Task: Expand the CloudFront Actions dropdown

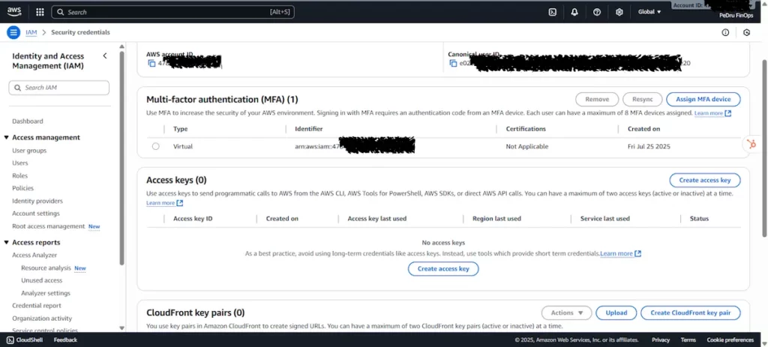Action: [x=566, y=313]
